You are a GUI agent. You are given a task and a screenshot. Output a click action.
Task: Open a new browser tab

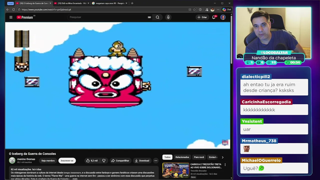click(x=132, y=3)
